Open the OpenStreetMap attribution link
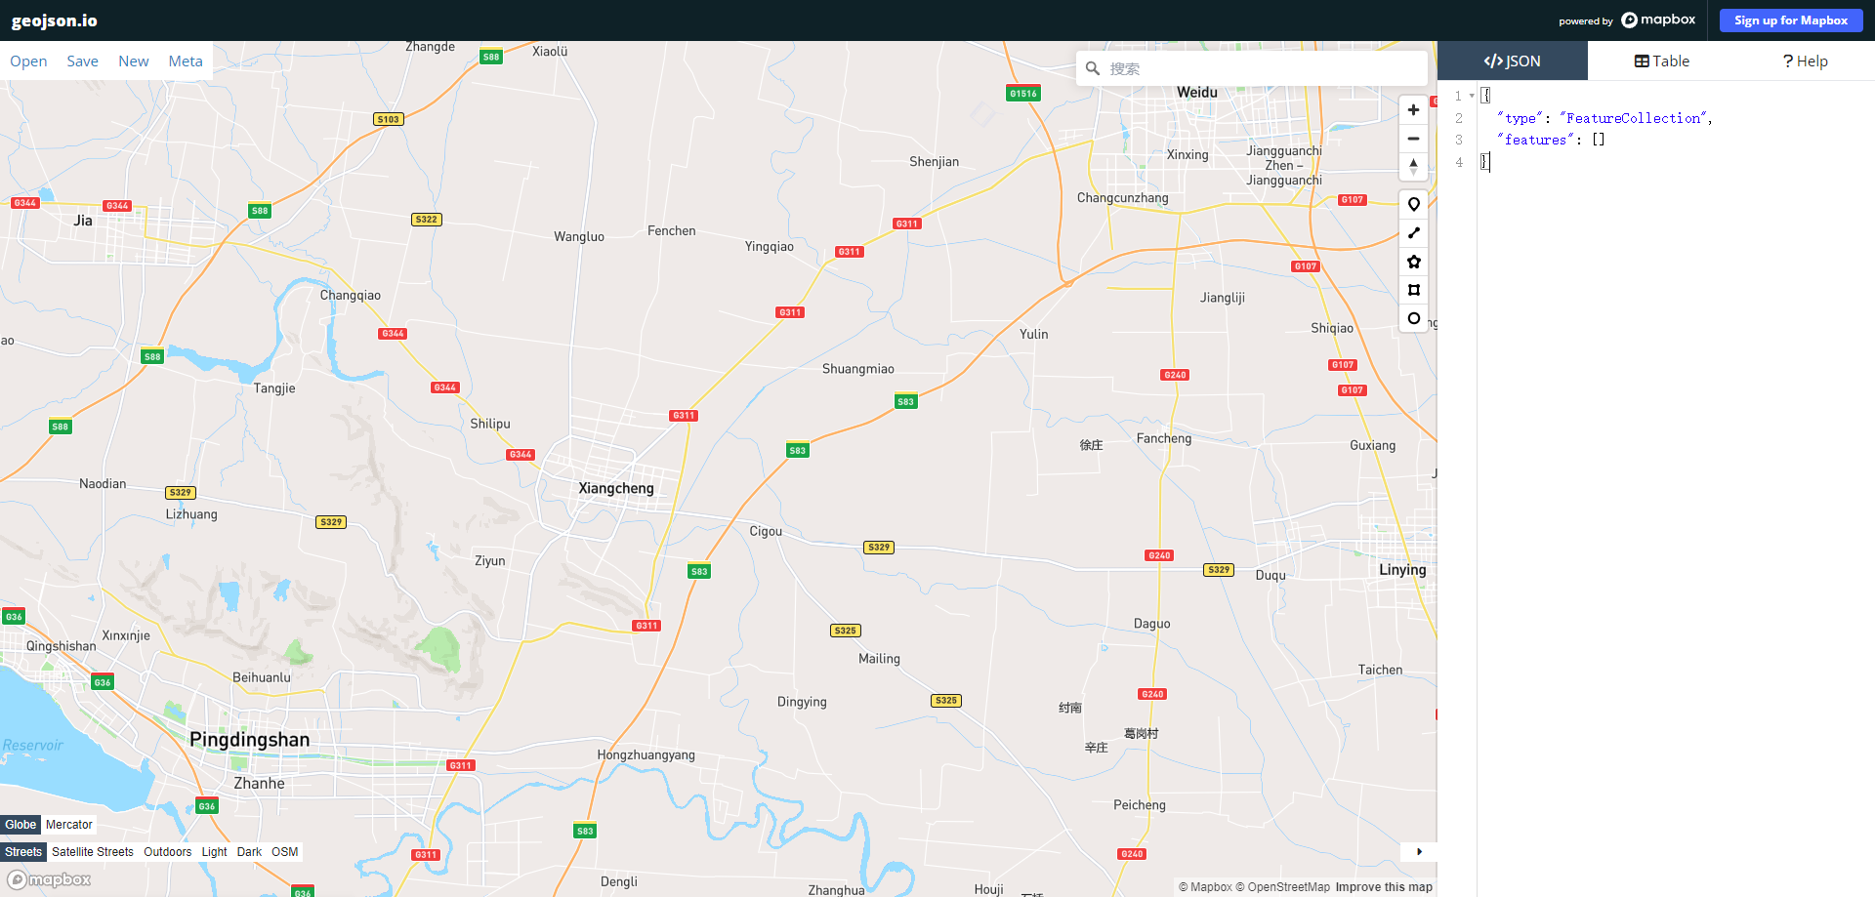 1282,887
